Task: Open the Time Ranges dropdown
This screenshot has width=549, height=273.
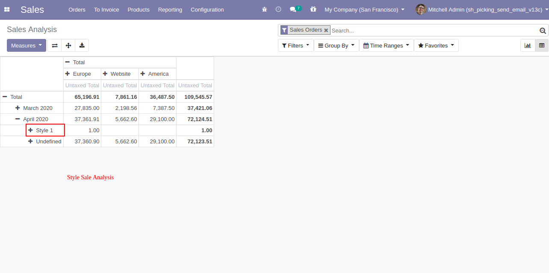Action: point(387,45)
